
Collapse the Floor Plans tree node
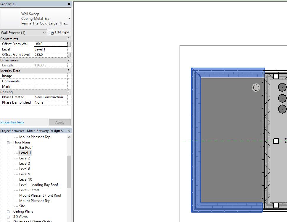tap(8, 143)
